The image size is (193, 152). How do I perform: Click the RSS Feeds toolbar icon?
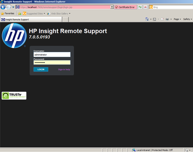[x=155, y=19]
